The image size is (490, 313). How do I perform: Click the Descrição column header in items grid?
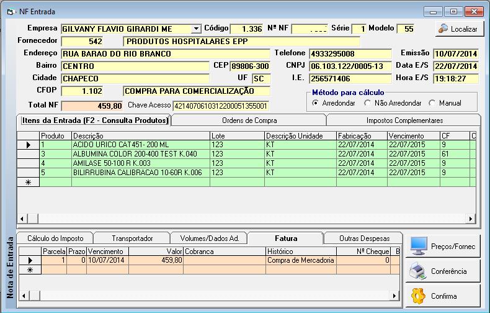coord(141,136)
